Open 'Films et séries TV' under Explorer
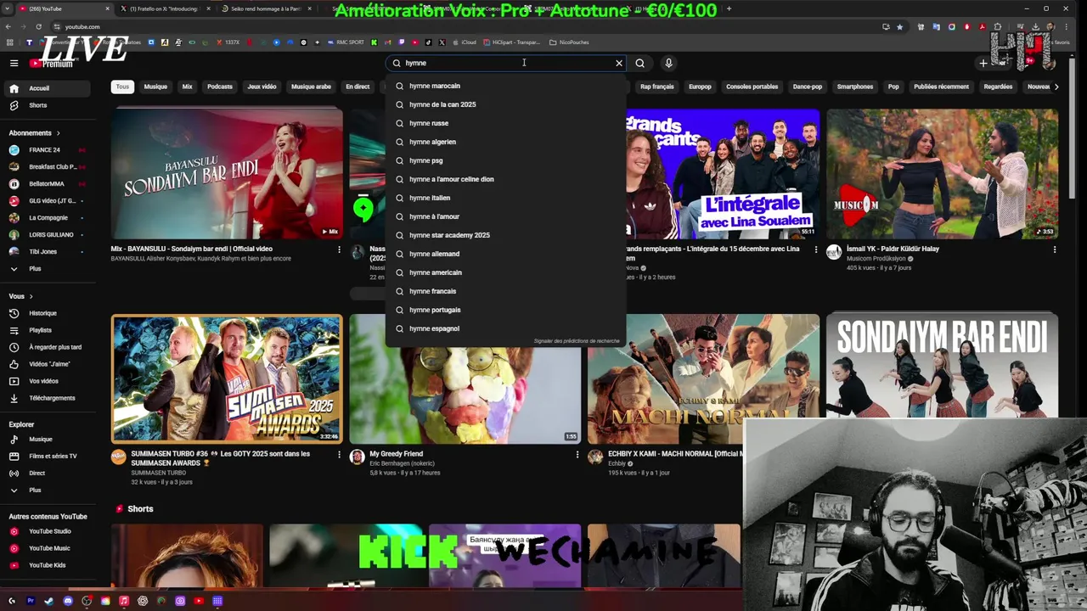Screen dimensions: 1087x611 click(48, 457)
